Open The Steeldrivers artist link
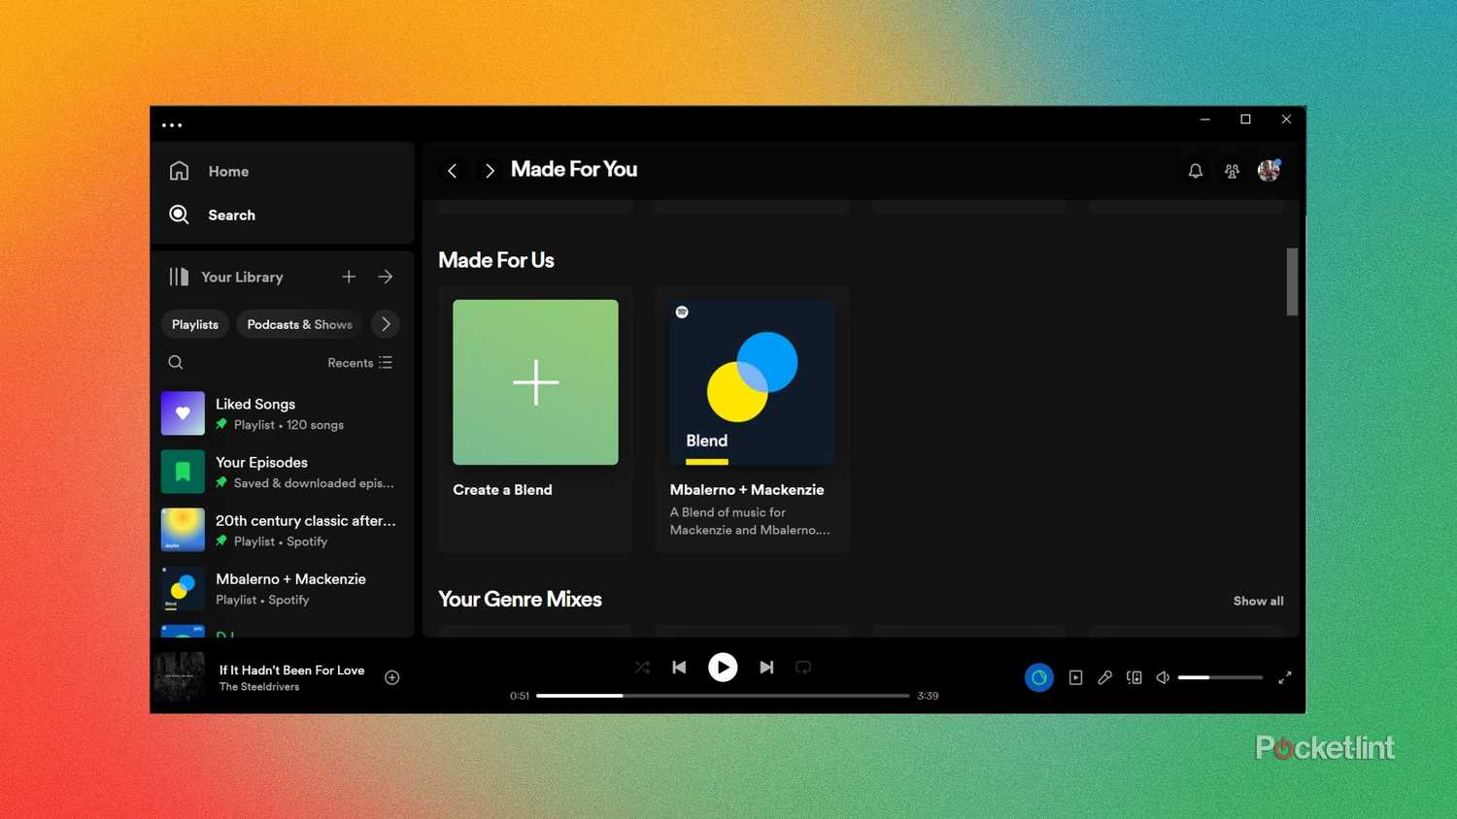 coord(258,687)
